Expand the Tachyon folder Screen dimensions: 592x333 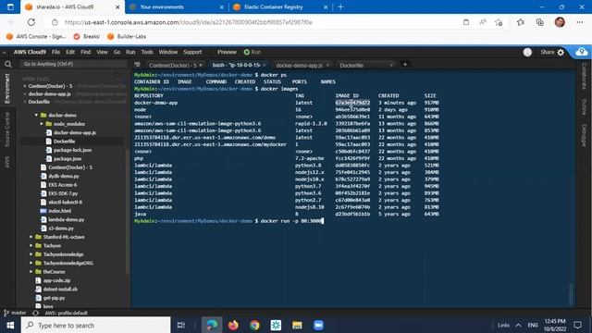[31, 246]
